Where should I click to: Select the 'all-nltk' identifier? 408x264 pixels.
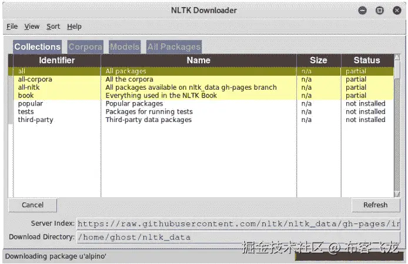click(29, 87)
